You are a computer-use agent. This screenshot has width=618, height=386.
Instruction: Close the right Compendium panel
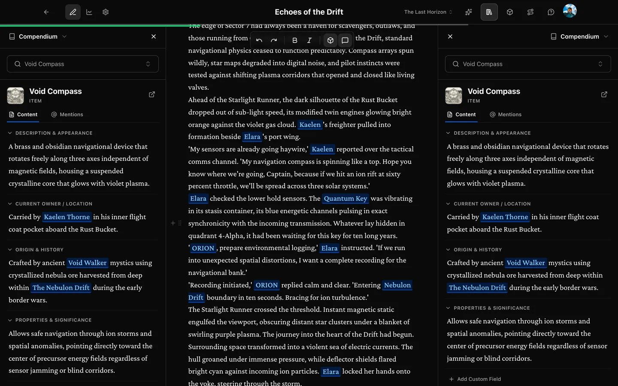tap(450, 36)
